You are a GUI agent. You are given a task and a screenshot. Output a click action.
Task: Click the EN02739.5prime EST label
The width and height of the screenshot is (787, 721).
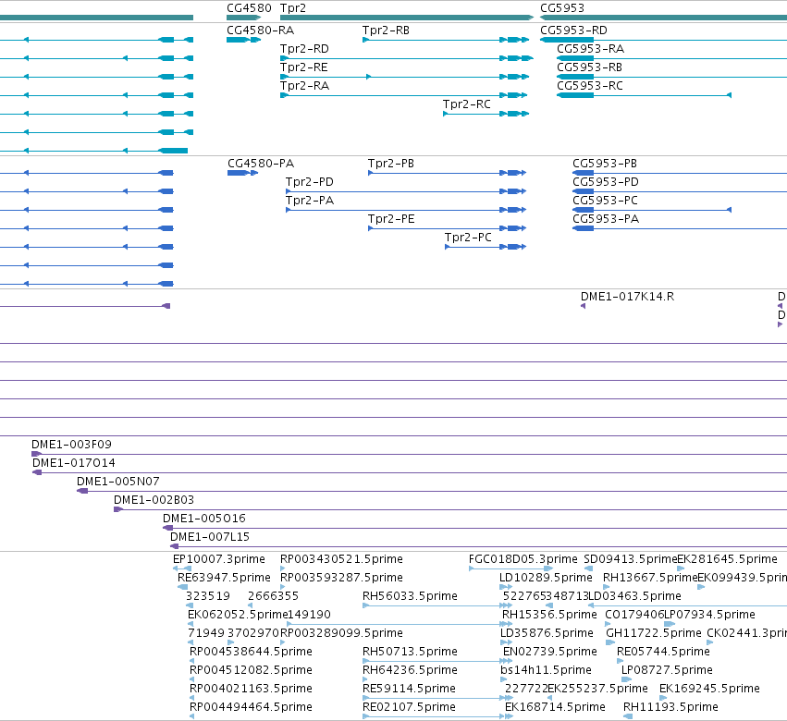coord(550,652)
